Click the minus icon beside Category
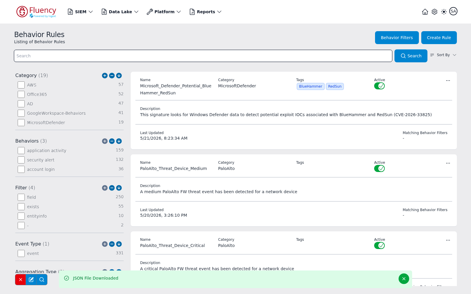This screenshot has width=471, height=294. (x=112, y=76)
